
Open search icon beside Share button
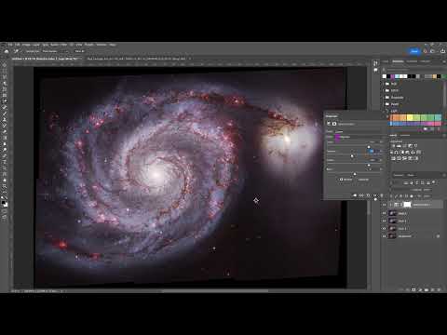426,51
